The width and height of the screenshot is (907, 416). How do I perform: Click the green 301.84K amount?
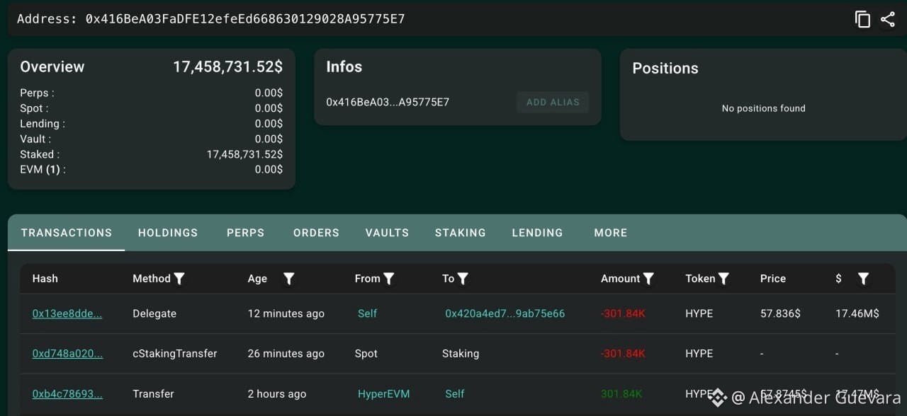click(621, 394)
